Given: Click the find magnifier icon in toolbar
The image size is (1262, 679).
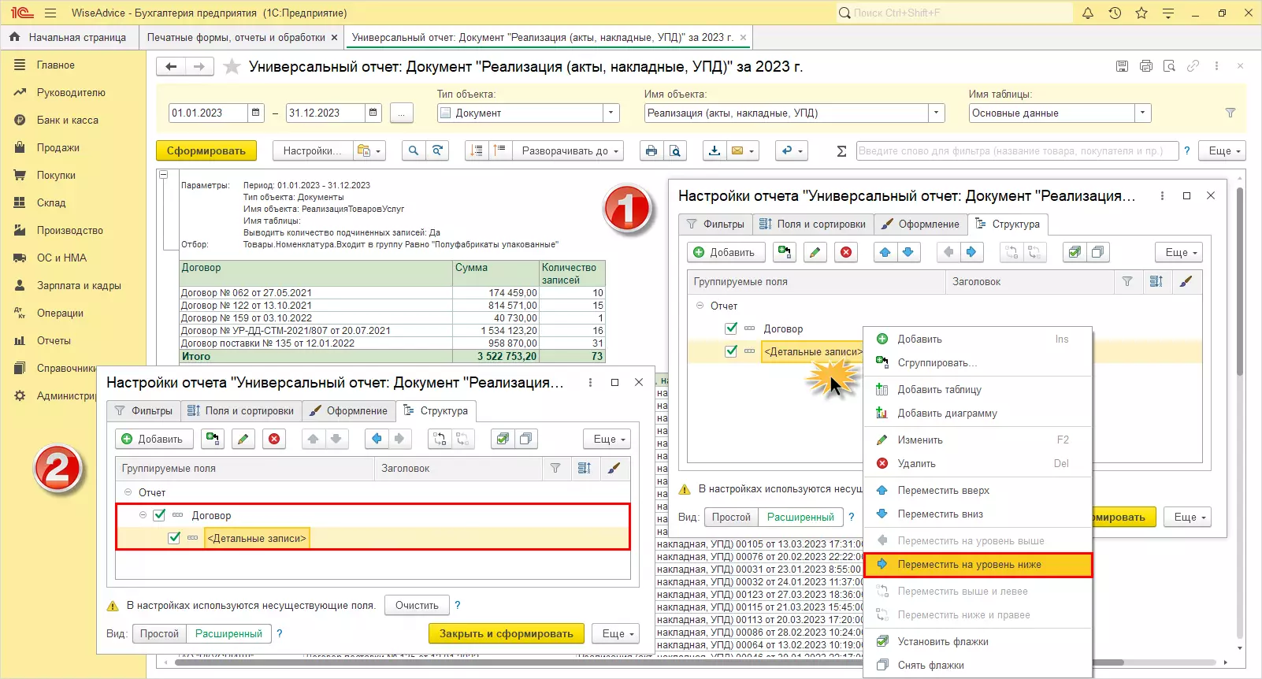Looking at the screenshot, I should [x=413, y=150].
